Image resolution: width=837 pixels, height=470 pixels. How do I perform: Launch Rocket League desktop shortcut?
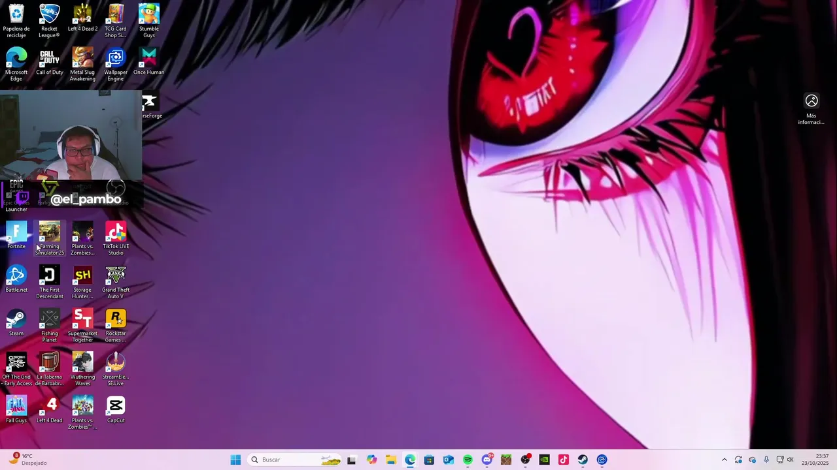pos(50,21)
